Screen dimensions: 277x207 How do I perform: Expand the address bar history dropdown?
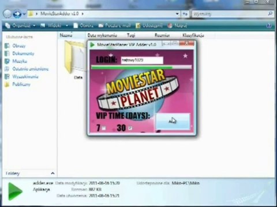(x=177, y=14)
